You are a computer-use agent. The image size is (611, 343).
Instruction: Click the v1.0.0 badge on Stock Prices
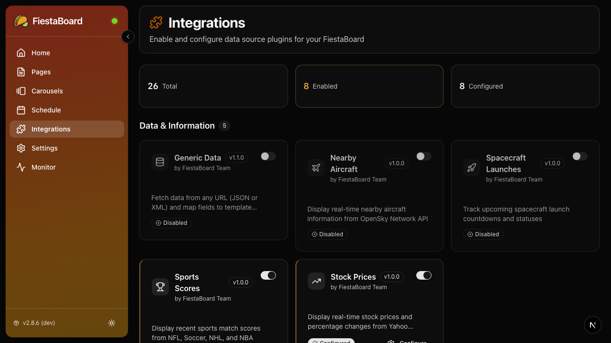(392, 277)
